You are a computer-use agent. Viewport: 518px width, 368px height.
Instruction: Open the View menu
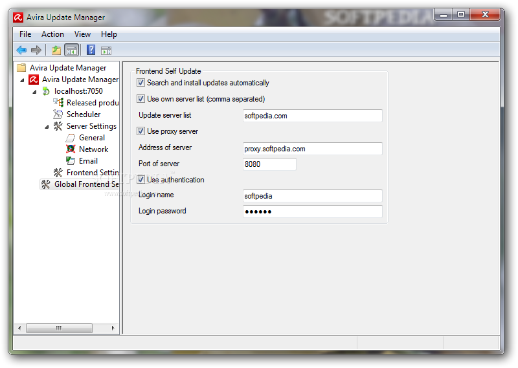pyautogui.click(x=82, y=34)
